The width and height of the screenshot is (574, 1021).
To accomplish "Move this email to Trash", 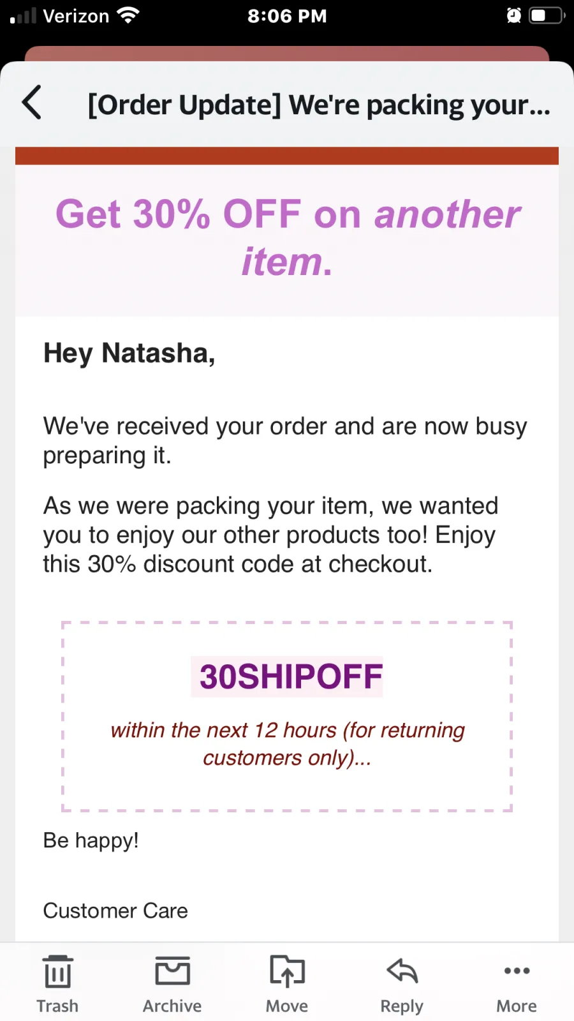I will (x=57, y=983).
